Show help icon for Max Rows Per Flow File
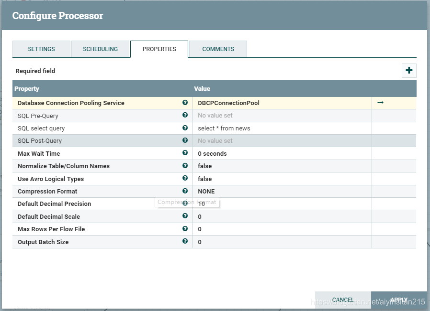Screen dimensions: 430x311 tap(185, 228)
